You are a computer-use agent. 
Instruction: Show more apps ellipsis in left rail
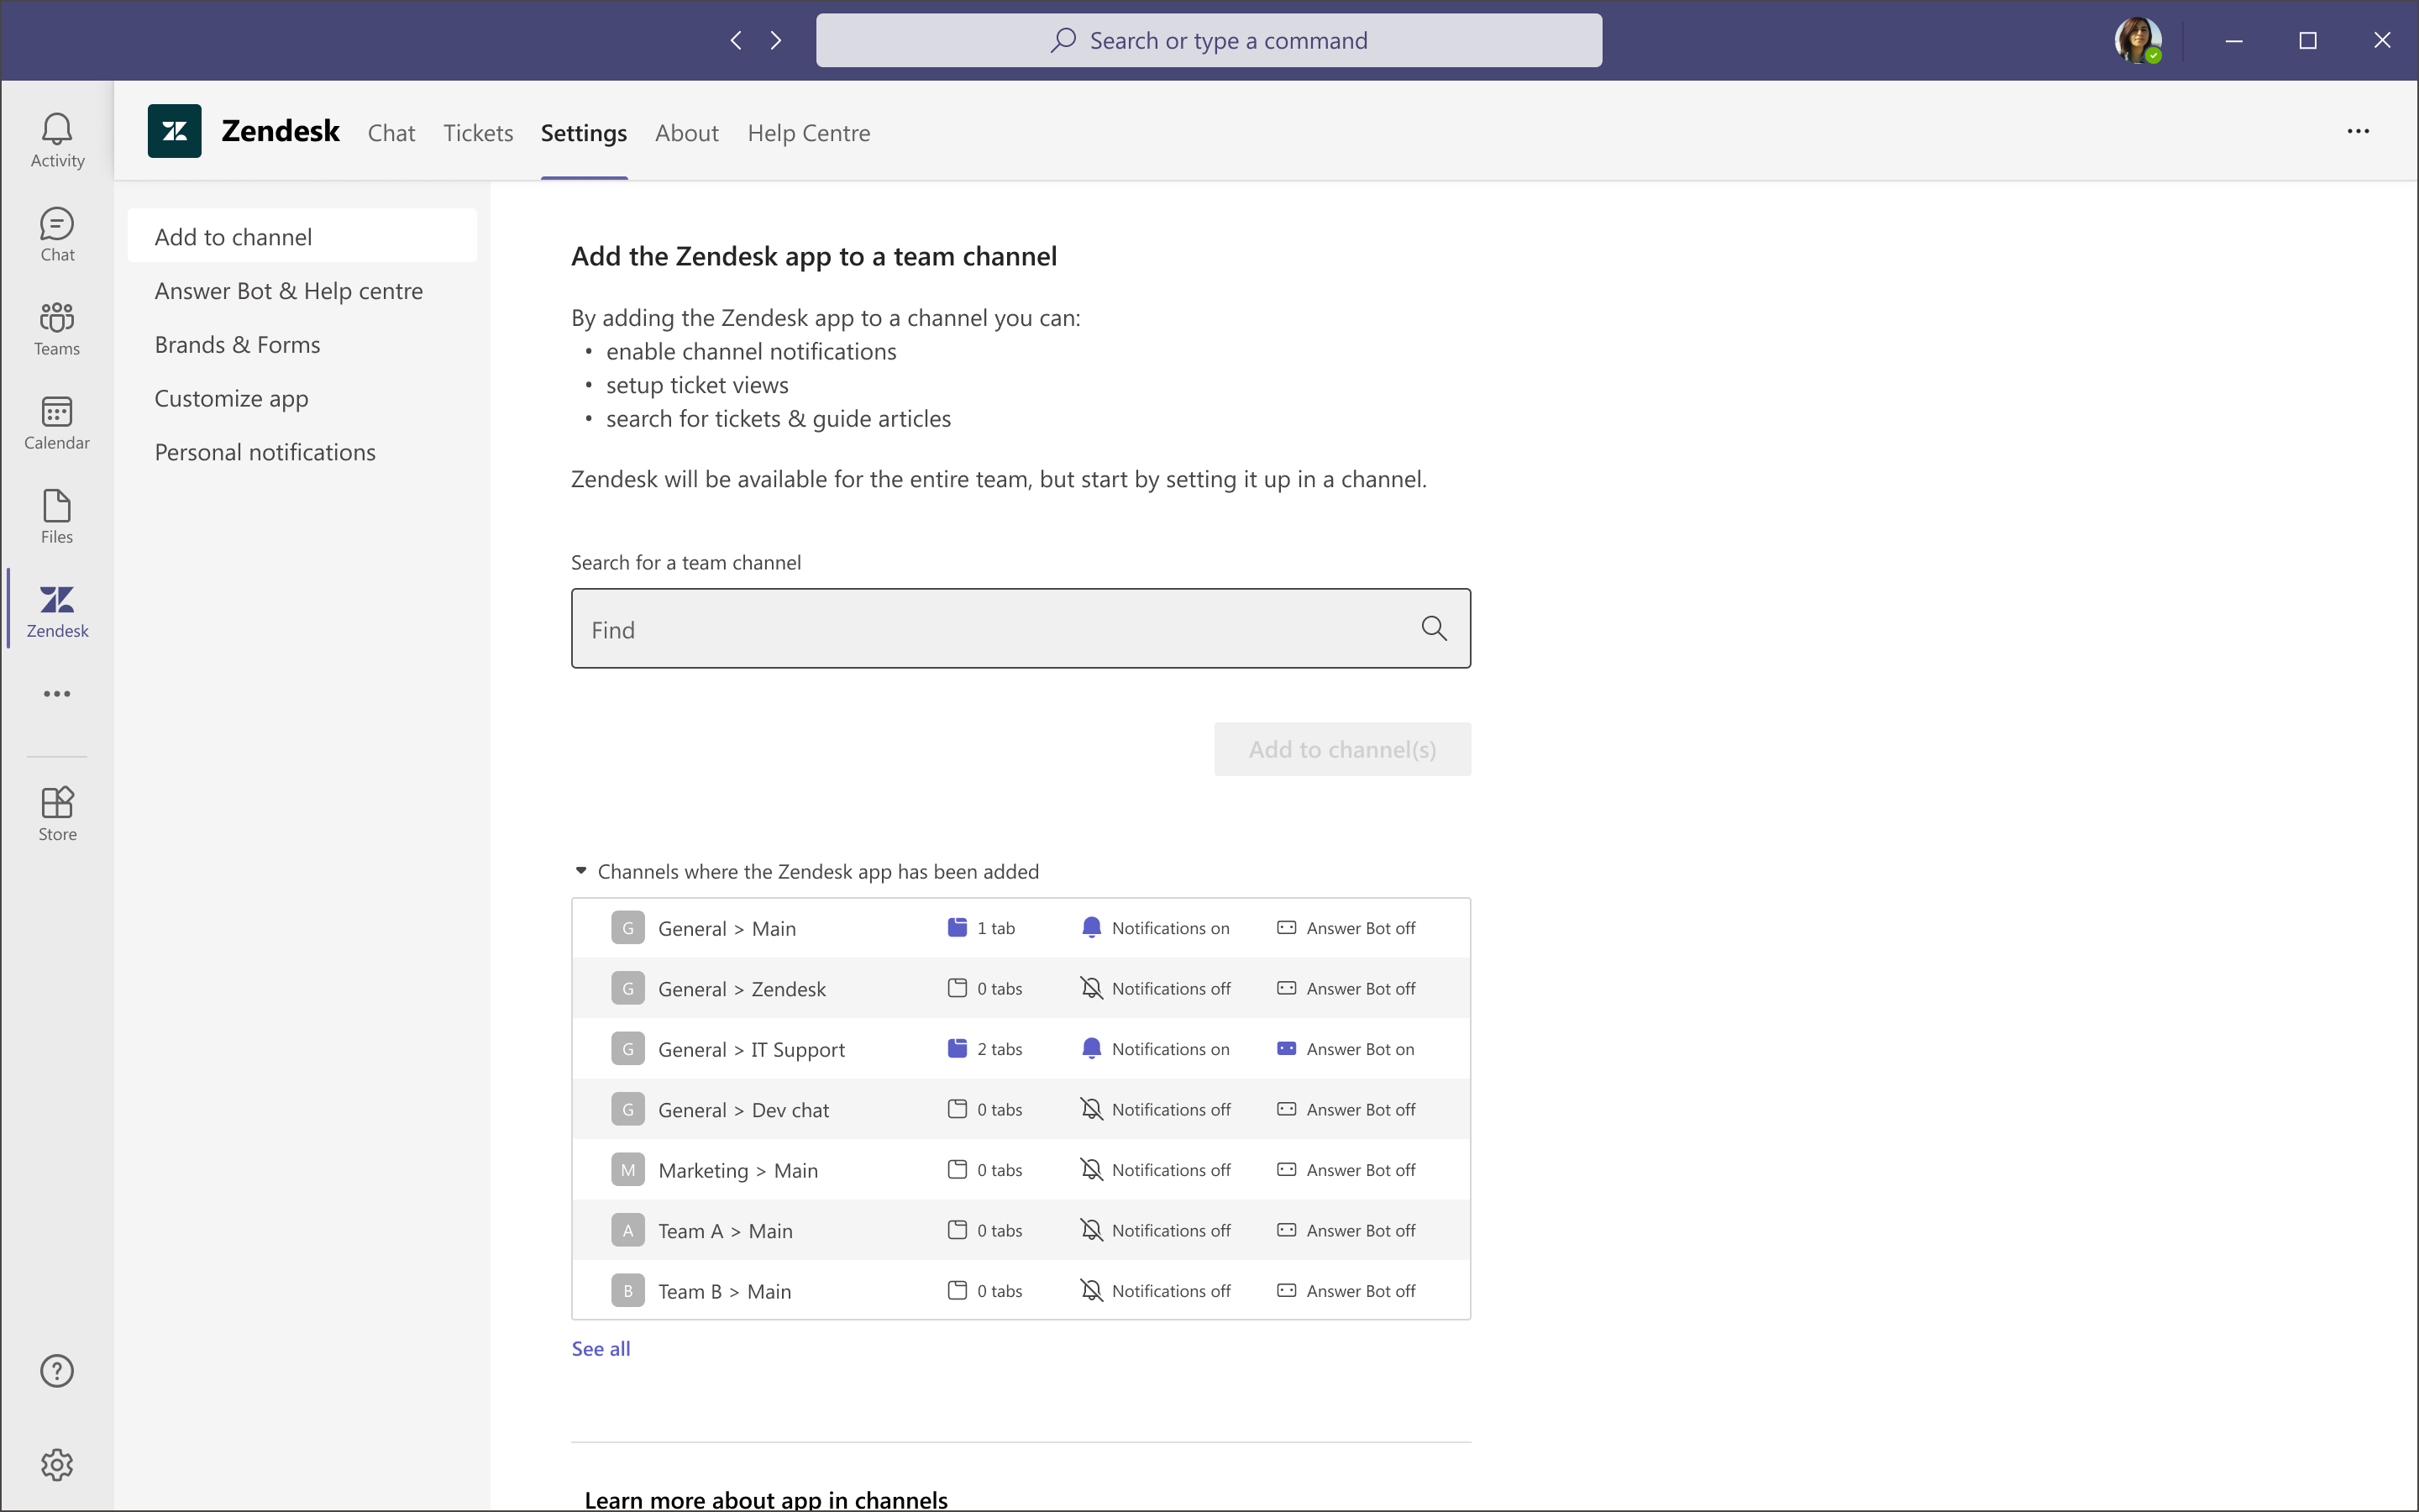point(57,693)
